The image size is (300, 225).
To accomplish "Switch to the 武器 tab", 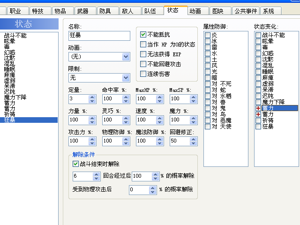I will click(85, 11).
